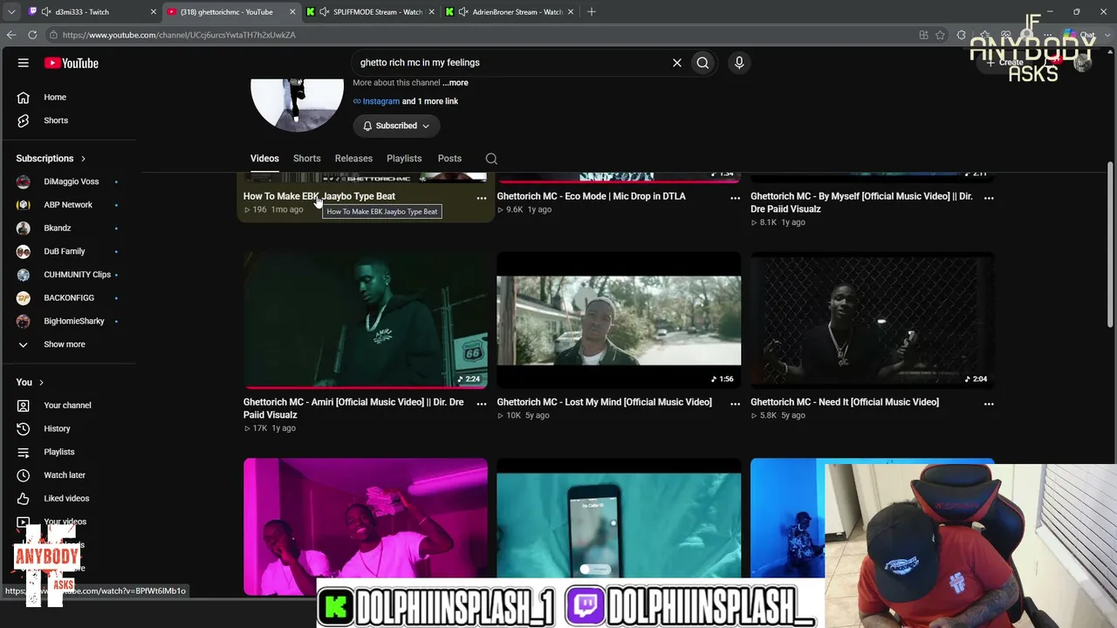The height and width of the screenshot is (628, 1117).
Task: Open 'Eco Mode | Mic Drop in DTLA' title
Action: pos(592,196)
